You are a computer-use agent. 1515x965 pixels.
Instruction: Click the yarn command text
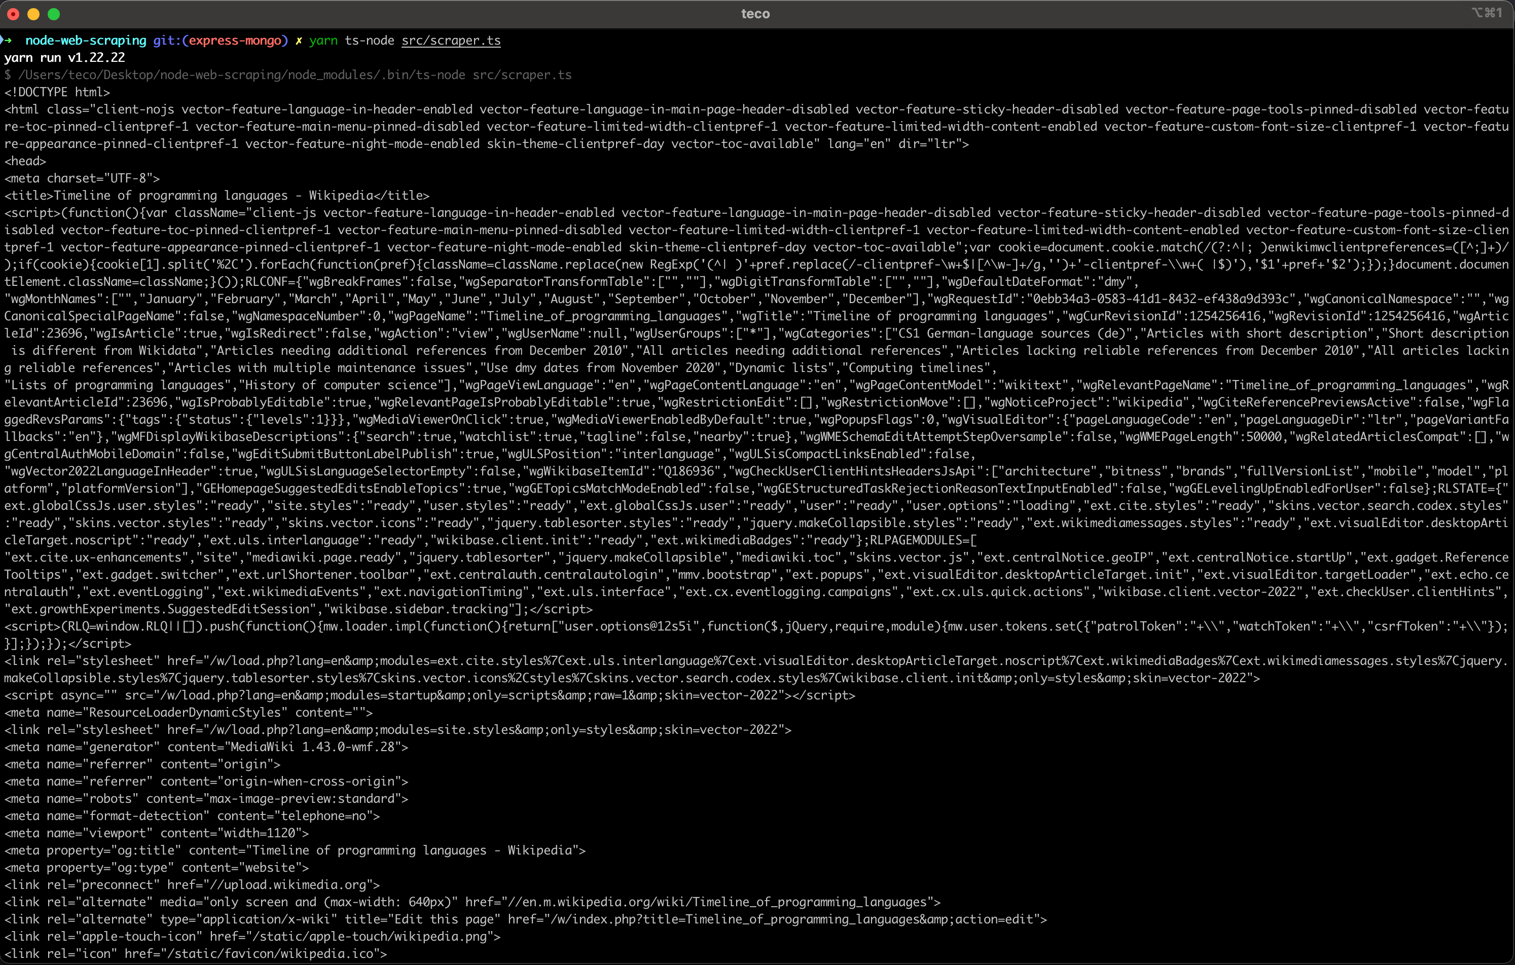323,40
